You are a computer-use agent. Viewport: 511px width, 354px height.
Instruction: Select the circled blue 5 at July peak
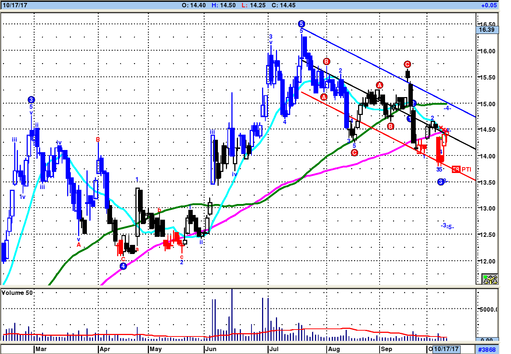[x=301, y=24]
